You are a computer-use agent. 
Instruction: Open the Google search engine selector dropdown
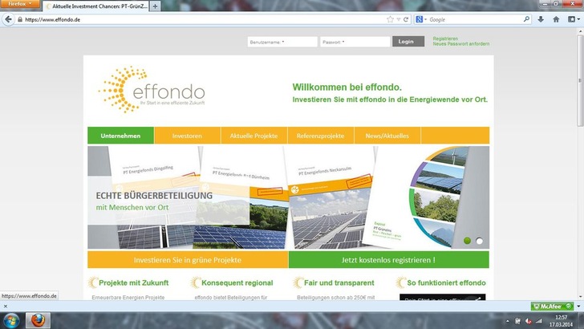421,19
